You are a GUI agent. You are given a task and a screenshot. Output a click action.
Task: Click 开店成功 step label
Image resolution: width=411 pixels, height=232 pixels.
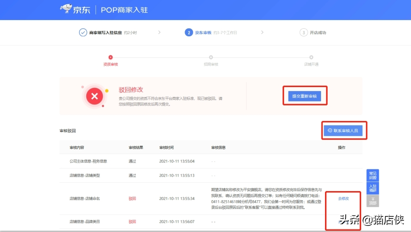[x=318, y=33]
